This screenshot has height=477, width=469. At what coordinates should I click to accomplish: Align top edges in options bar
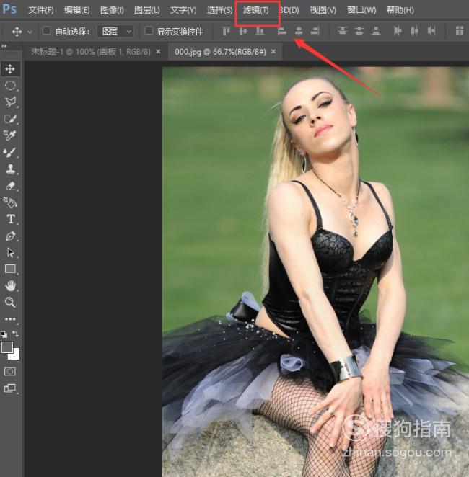226,31
